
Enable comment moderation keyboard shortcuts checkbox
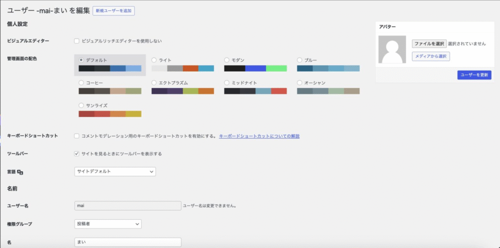[77, 136]
